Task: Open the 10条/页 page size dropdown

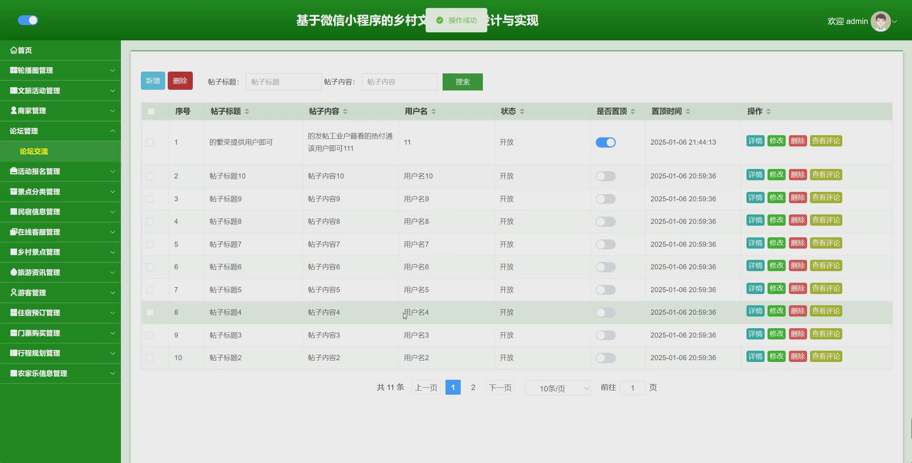Action: (x=558, y=388)
